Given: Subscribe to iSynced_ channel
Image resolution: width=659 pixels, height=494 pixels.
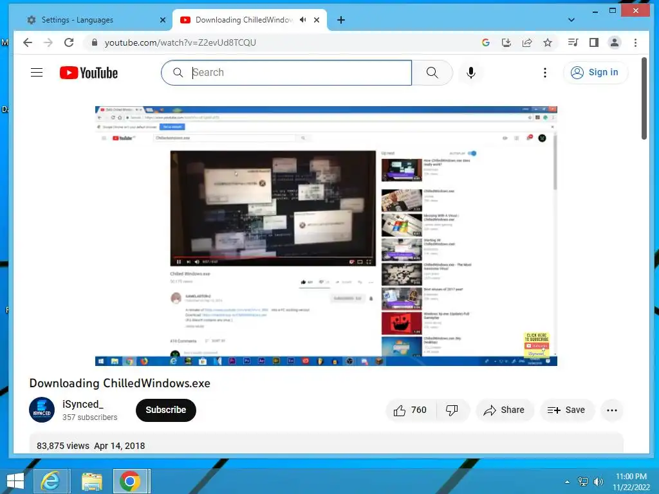Looking at the screenshot, I should pyautogui.click(x=165, y=410).
